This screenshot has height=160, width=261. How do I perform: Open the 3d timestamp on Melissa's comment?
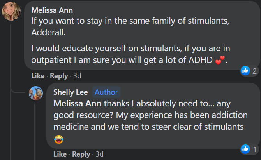click(x=78, y=76)
